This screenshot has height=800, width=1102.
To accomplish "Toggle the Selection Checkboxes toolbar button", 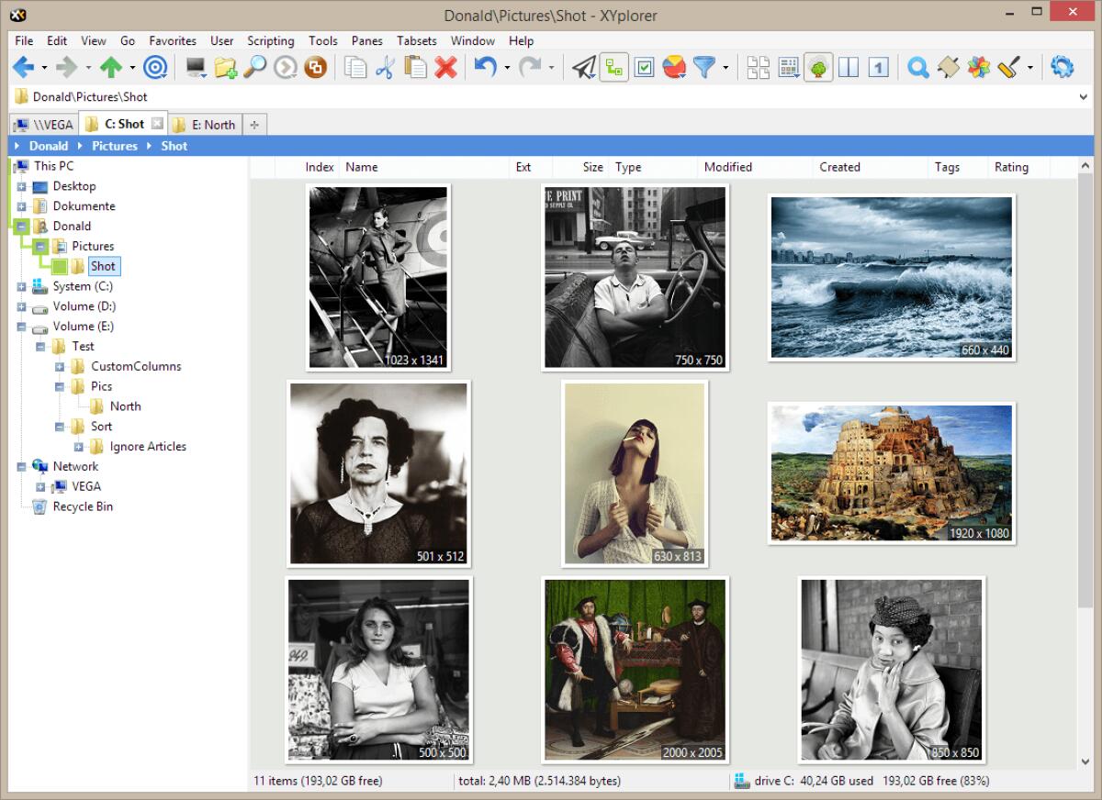I will coord(644,67).
